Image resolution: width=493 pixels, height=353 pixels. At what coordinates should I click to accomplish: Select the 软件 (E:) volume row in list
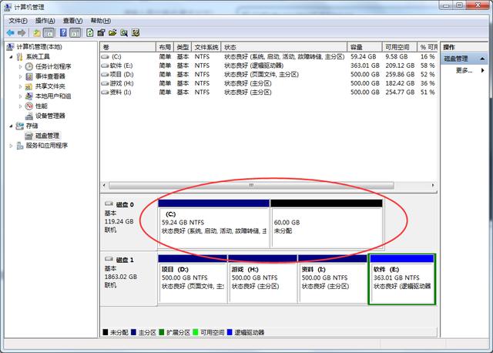pyautogui.click(x=122, y=66)
